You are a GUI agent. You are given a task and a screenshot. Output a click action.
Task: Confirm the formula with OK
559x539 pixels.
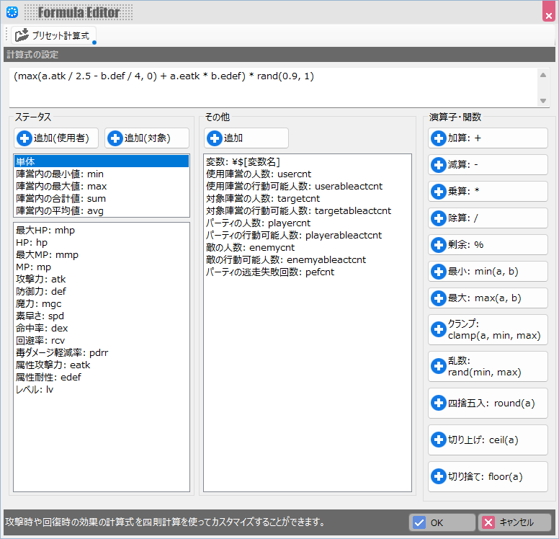tap(442, 522)
